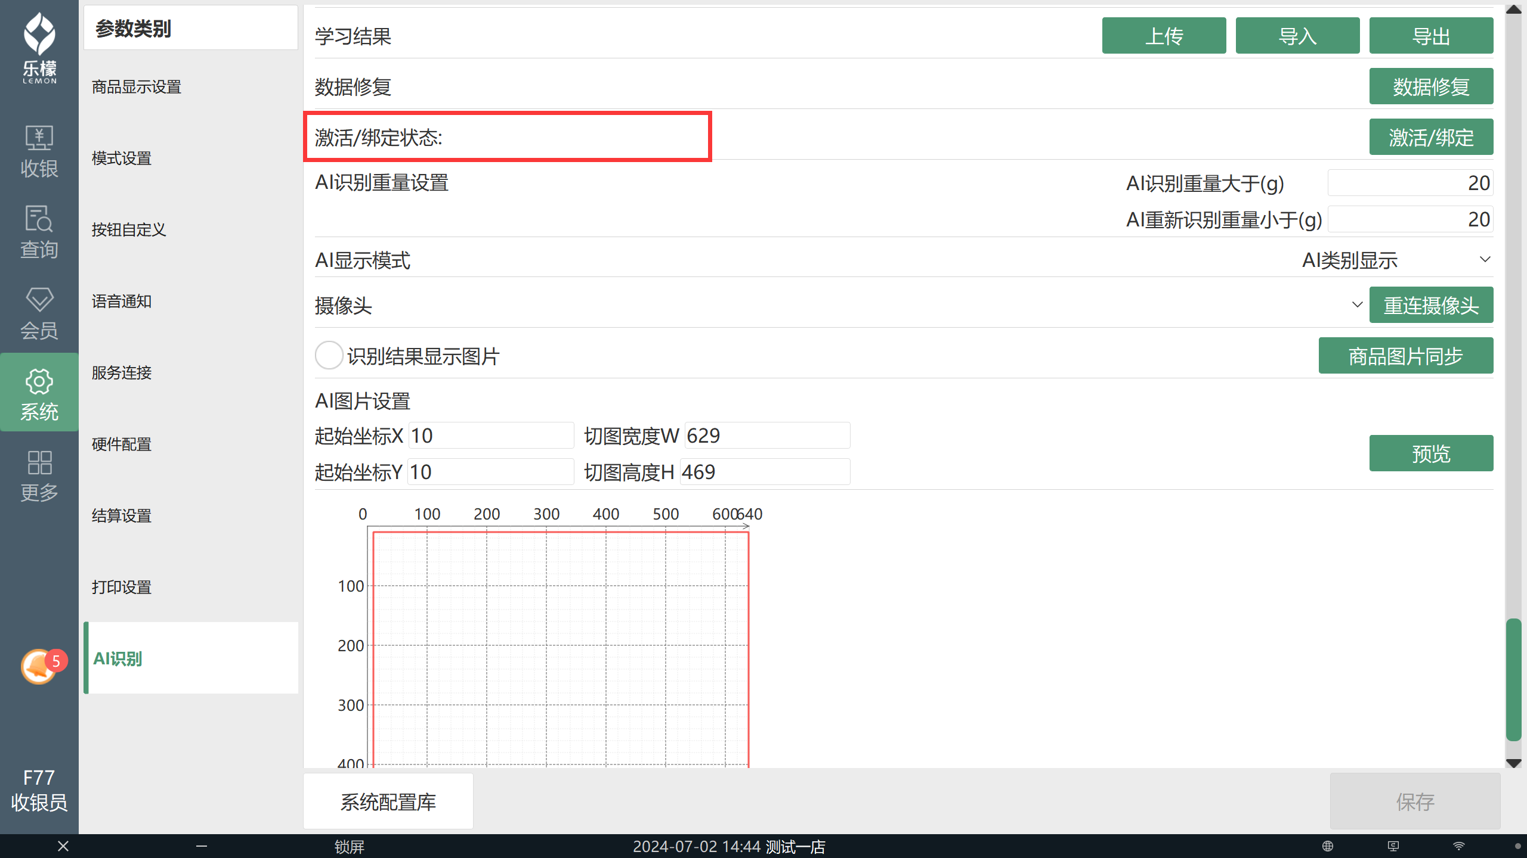Viewport: 1527px width, 858px height.
Task: Click the 数据修复 button
Action: 1431,86
